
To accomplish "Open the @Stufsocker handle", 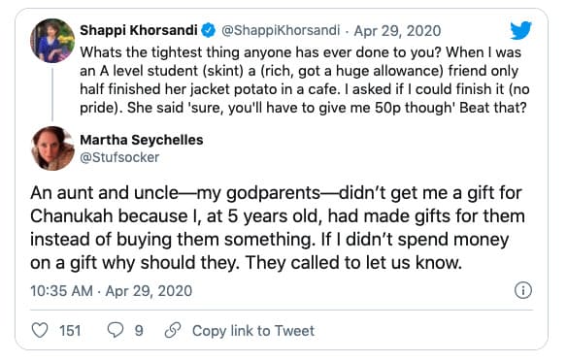I will click(x=119, y=157).
